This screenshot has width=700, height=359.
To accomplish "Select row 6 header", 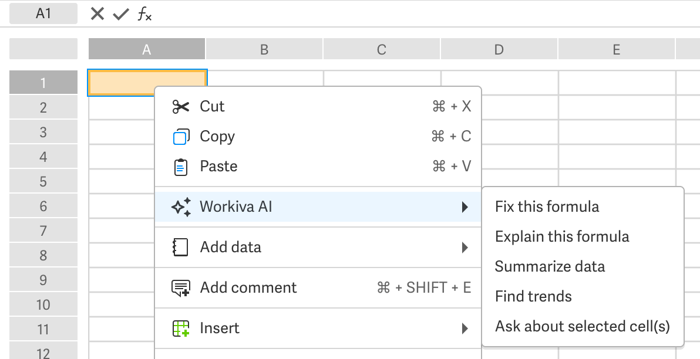I will tap(43, 206).
